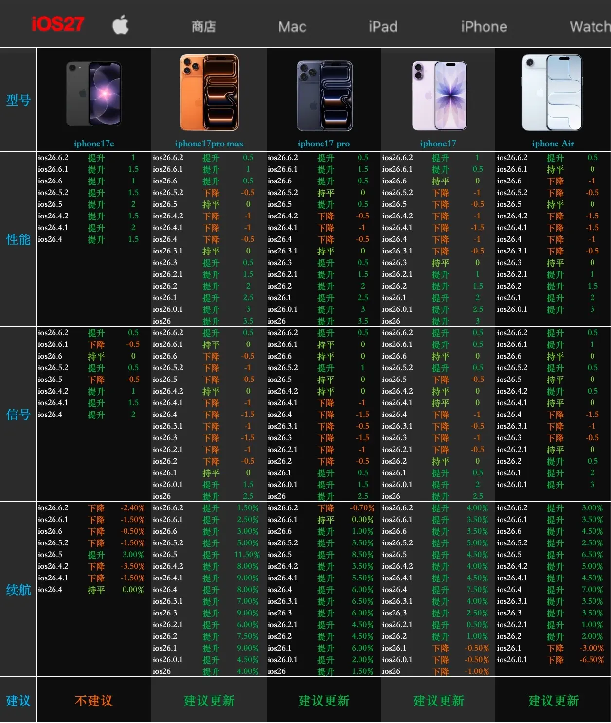Viewport: 611px width, 723px height.
Task: Select the lavender iphone17 image
Action: [439, 95]
